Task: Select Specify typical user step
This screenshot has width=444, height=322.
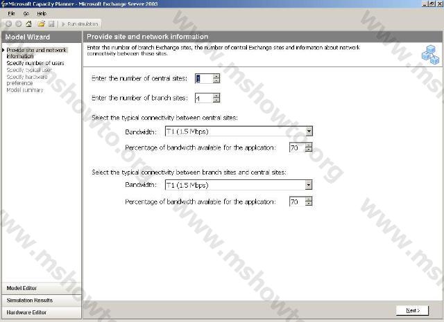Action: click(29, 70)
